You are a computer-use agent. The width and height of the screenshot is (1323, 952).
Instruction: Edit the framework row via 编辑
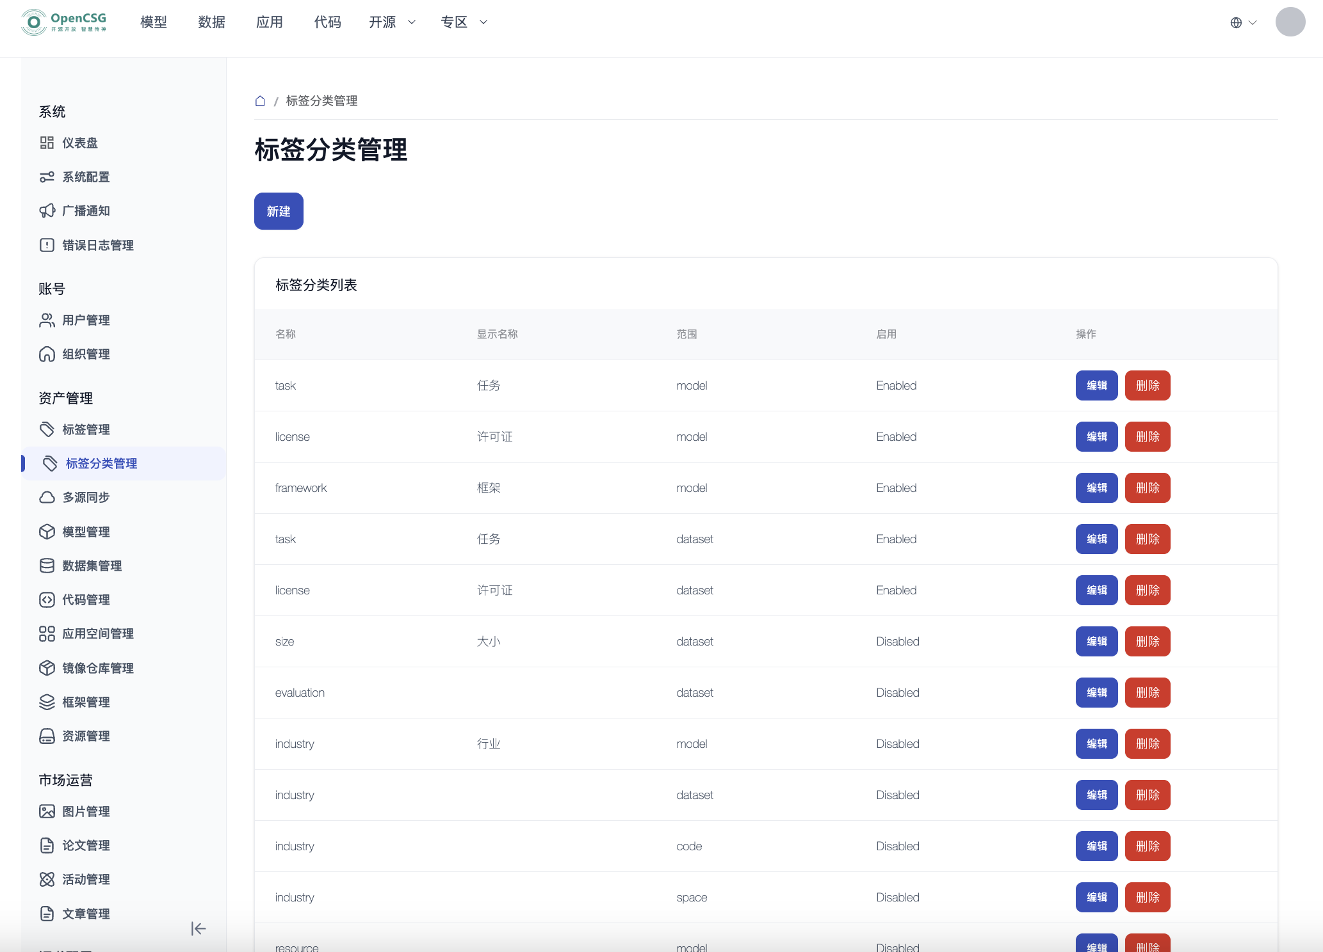point(1096,488)
